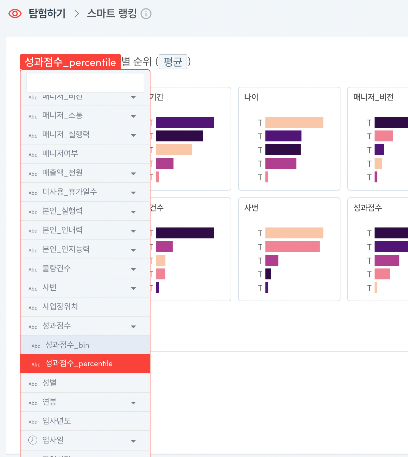Click the info icon beside 스마트 랭킹
This screenshot has width=408, height=457.
pos(146,14)
